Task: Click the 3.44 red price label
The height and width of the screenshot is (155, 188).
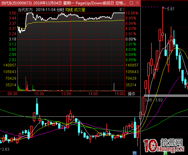Action: [13, 18]
